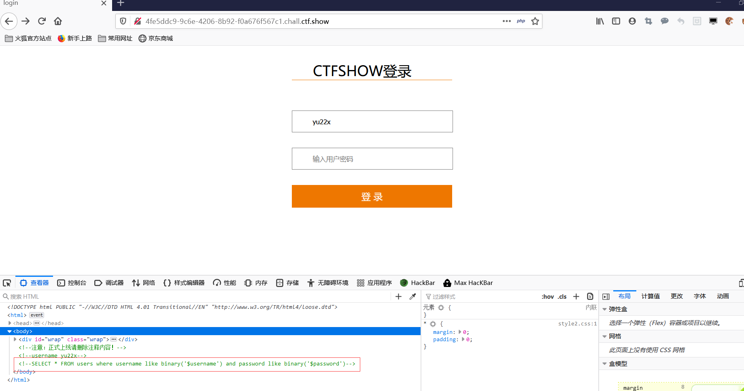Close the login tab
The image size is (744, 391).
[x=104, y=3]
